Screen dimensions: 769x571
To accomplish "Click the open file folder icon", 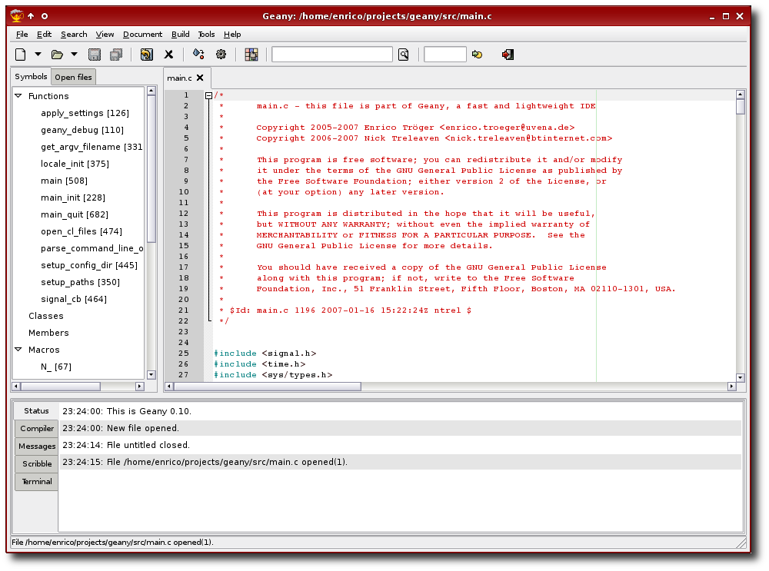I will pyautogui.click(x=58, y=55).
